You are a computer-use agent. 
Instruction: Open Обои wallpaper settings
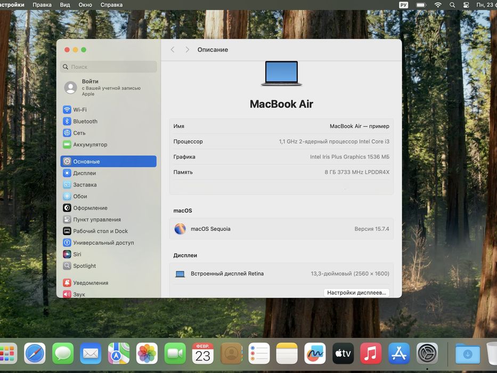108,196
